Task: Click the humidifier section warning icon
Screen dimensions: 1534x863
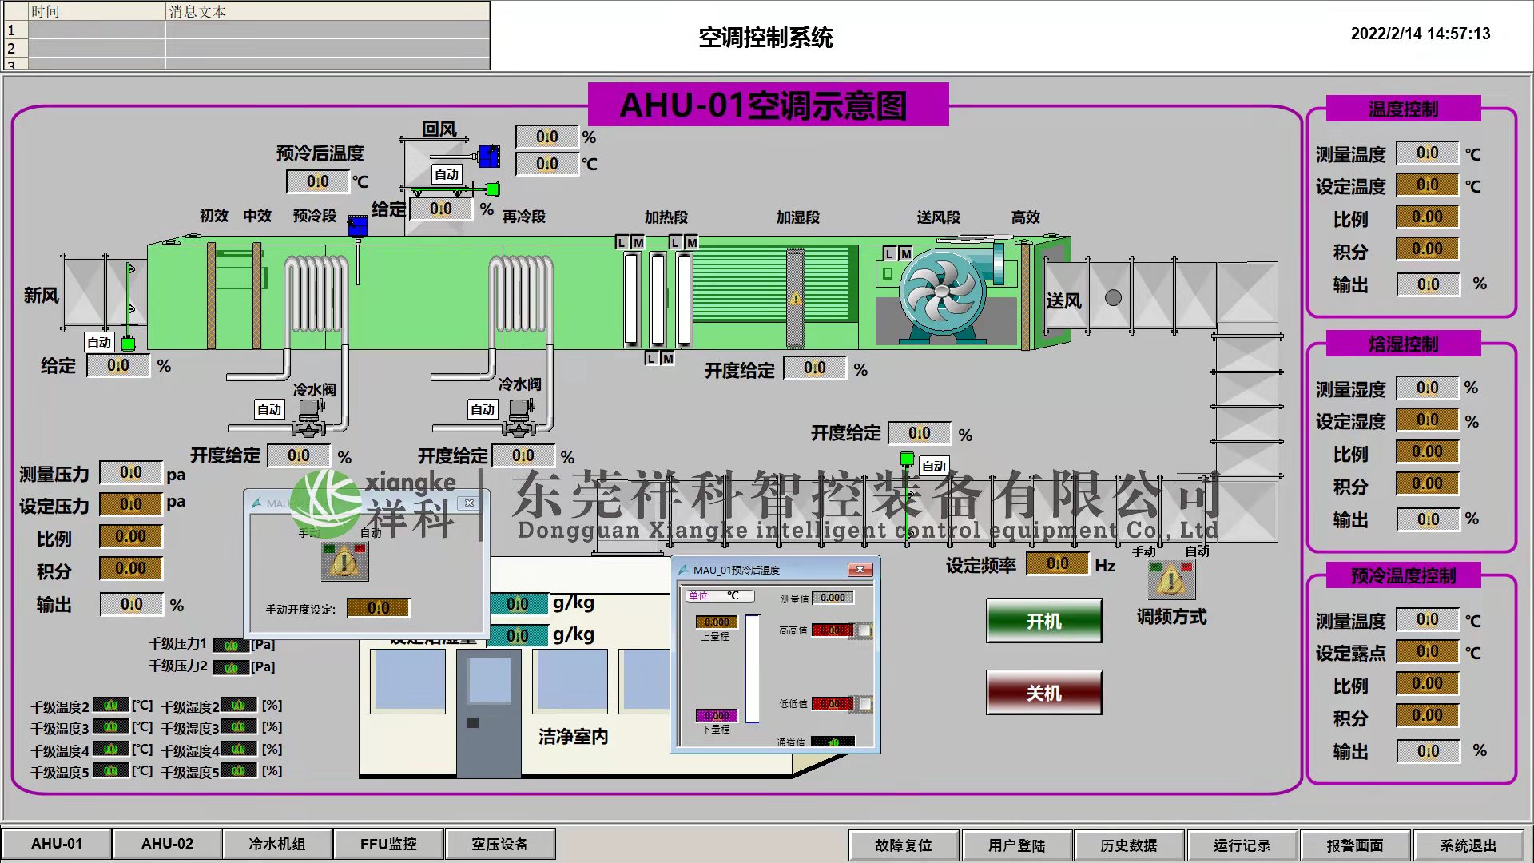Action: click(796, 299)
